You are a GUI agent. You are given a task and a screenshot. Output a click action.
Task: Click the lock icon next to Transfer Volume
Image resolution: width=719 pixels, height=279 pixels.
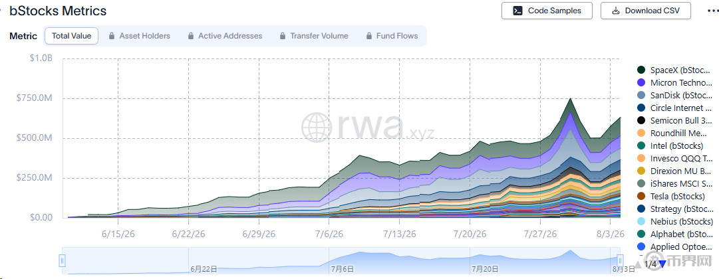coord(282,36)
